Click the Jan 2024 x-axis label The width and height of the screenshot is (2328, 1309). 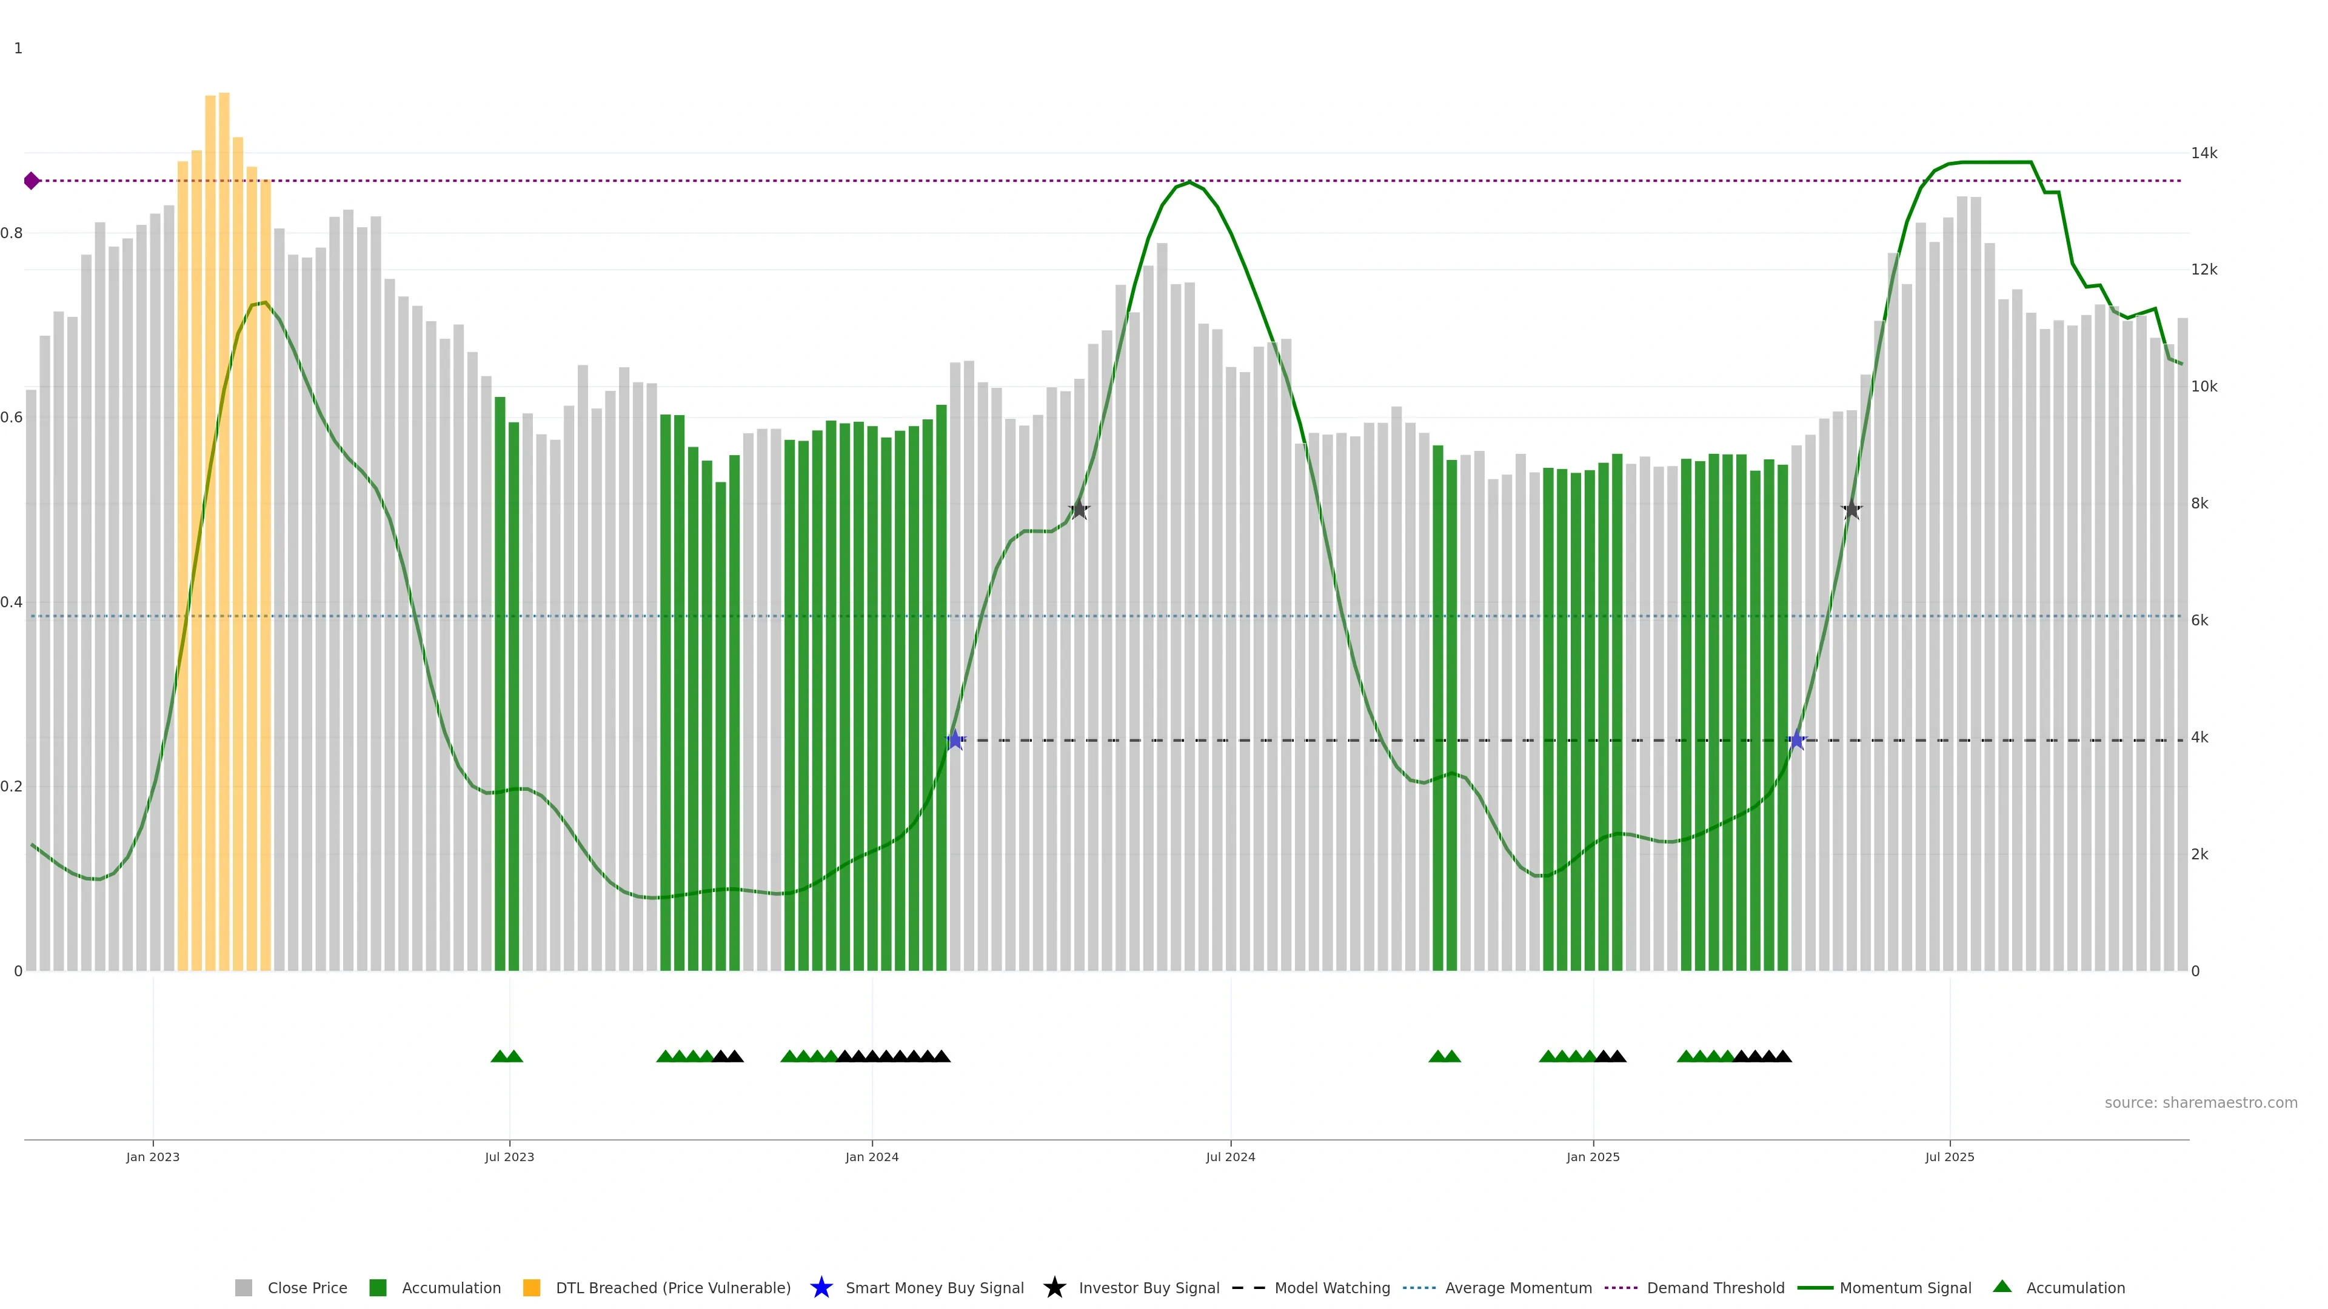pyautogui.click(x=871, y=1157)
